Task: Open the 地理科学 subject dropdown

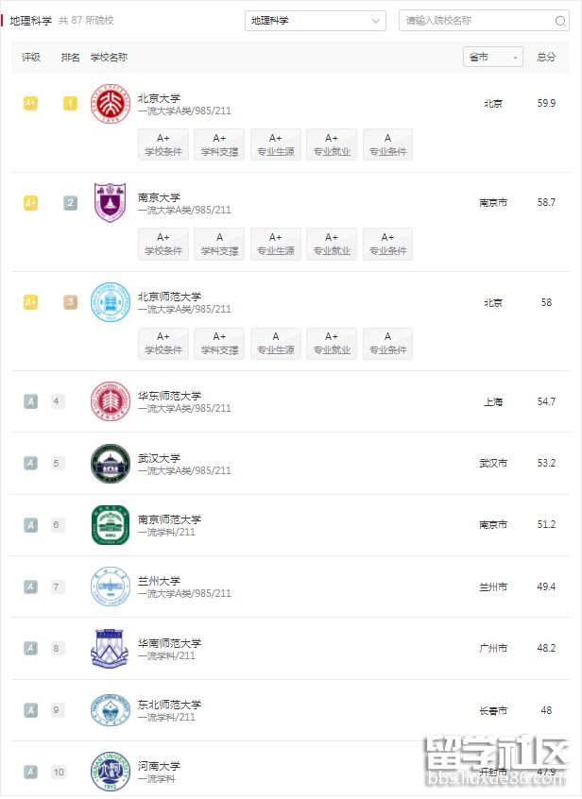Action: (316, 21)
